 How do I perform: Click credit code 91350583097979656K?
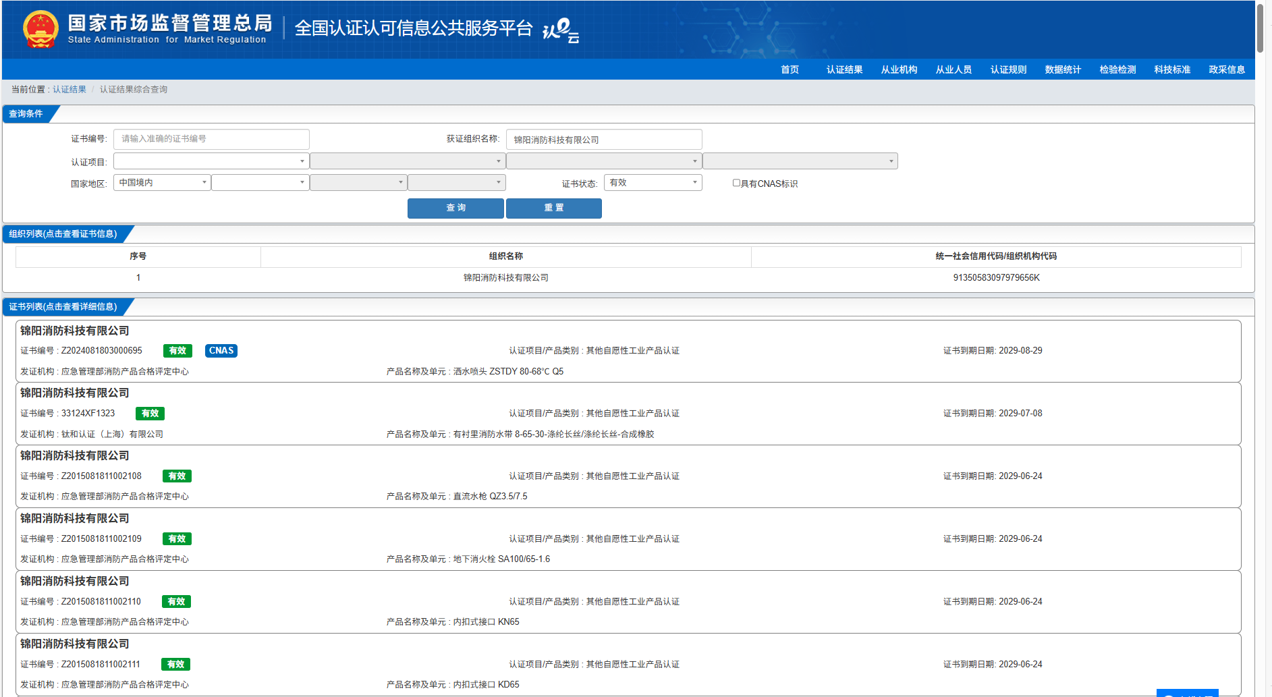tap(996, 278)
